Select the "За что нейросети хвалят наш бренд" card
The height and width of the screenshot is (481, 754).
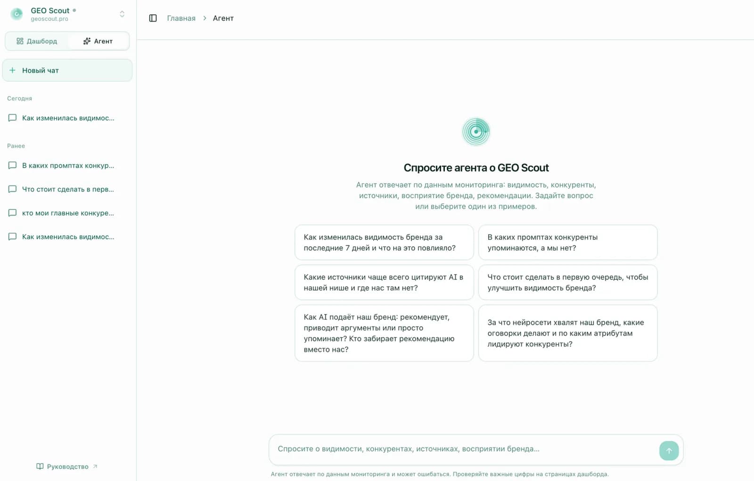568,333
